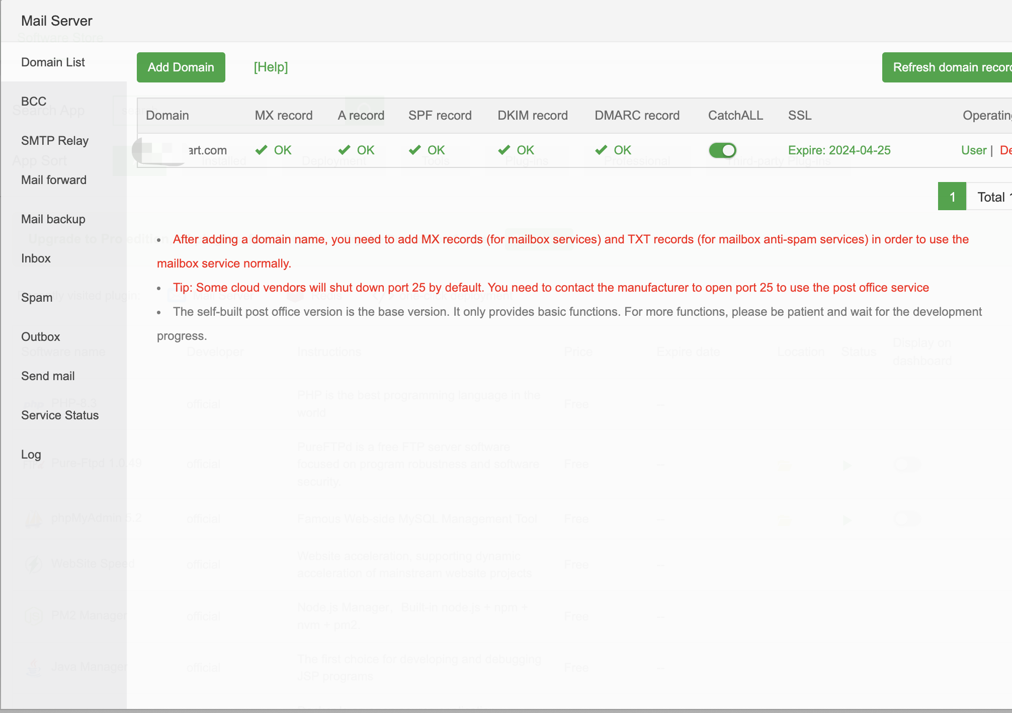Image resolution: width=1012 pixels, height=713 pixels.
Task: Switch to the BCC section
Action: (x=33, y=101)
